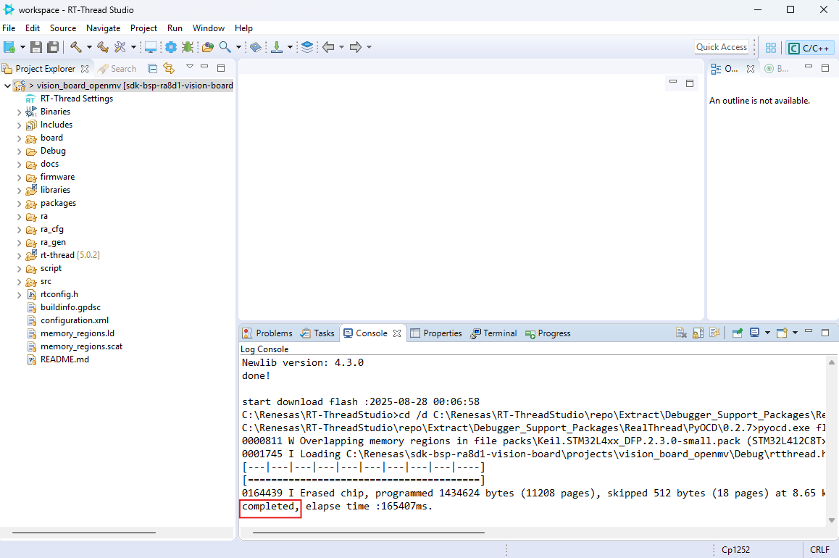Click the Clear Console icon
This screenshot has height=558, width=839.
681,333
